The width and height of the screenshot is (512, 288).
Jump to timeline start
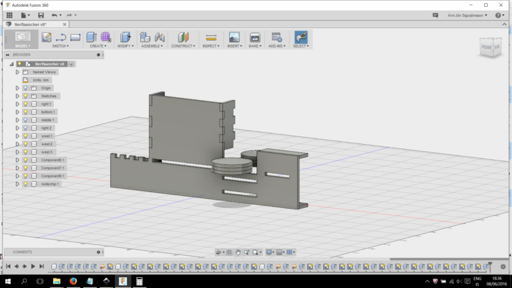coord(8,266)
